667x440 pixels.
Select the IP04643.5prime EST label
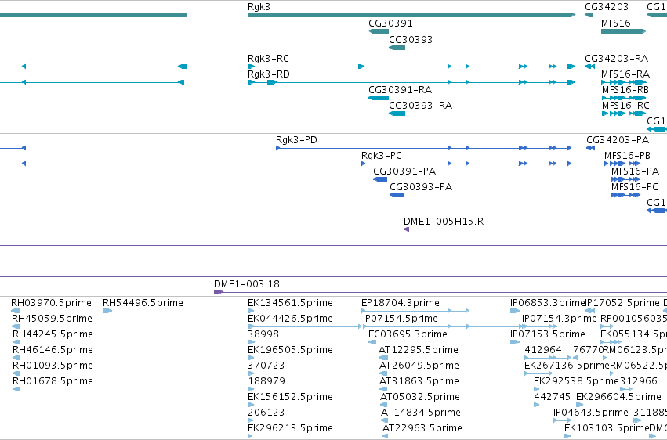(591, 413)
